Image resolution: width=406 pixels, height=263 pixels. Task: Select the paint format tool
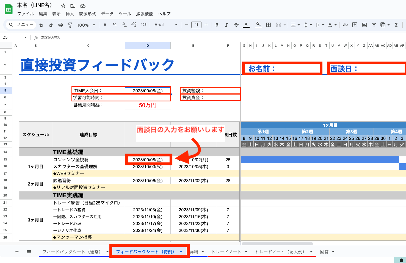point(70,25)
